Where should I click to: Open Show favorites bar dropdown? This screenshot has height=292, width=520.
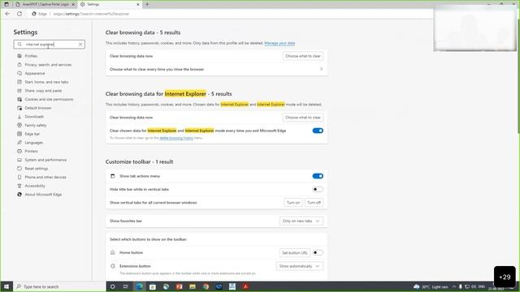pyautogui.click(x=301, y=221)
